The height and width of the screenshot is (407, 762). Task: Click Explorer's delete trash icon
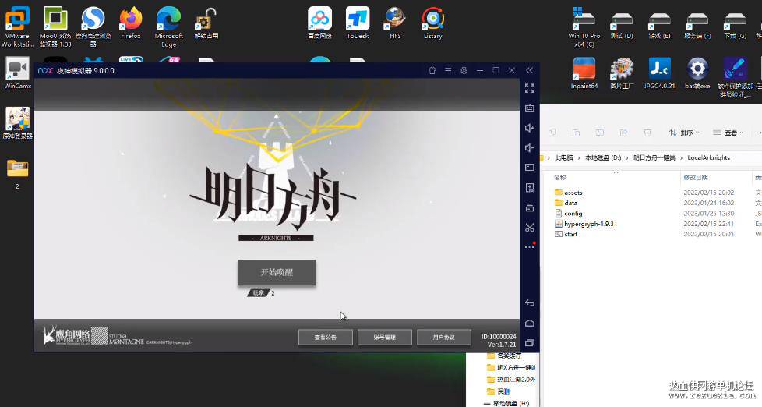pos(647,133)
